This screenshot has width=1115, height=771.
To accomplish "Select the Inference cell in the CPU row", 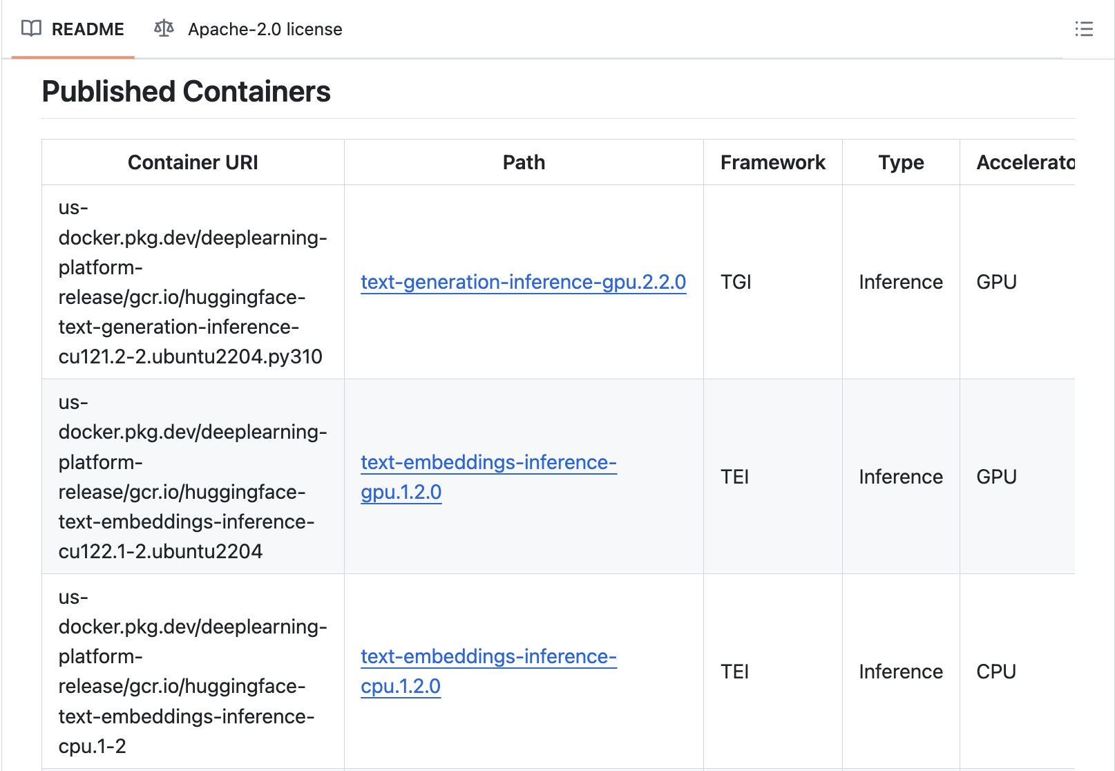I will 901,672.
